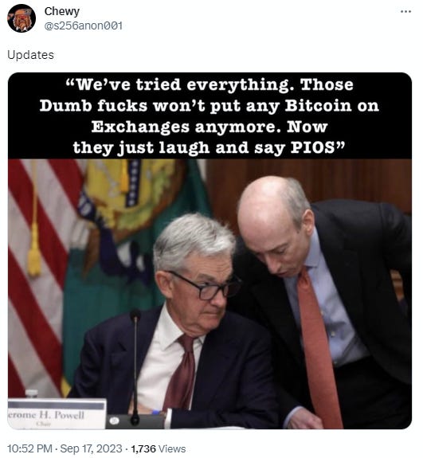Open Chewy's profile avatar picture
This screenshot has height=458, width=423.
click(22, 18)
